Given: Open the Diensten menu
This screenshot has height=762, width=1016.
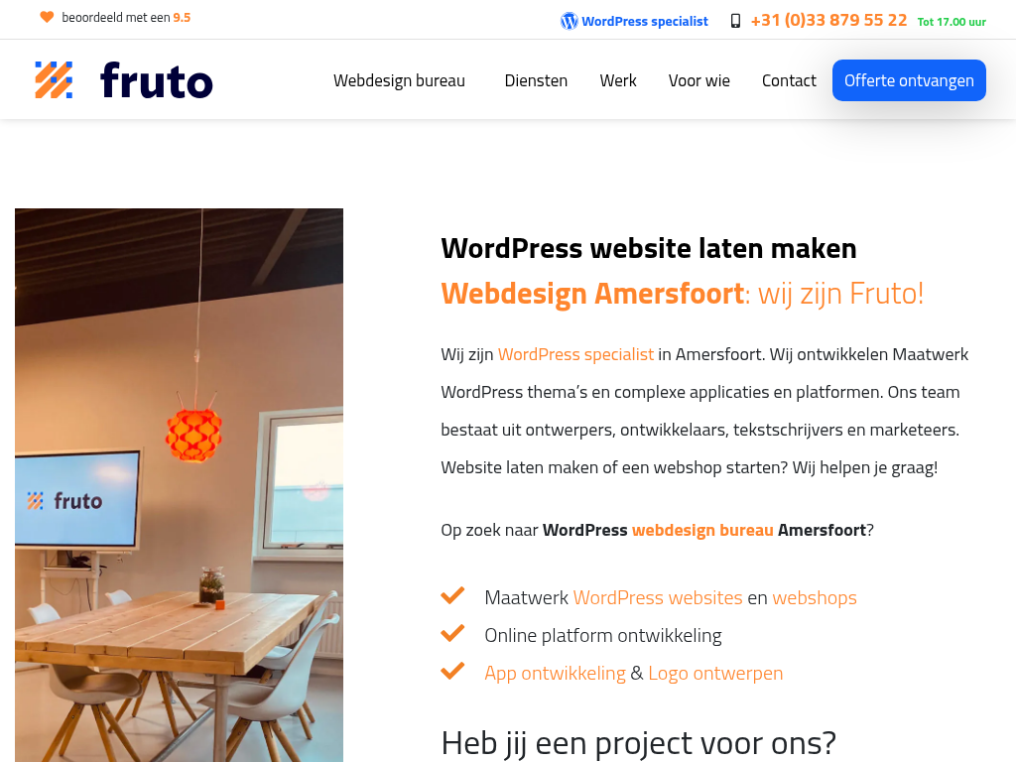Looking at the screenshot, I should coord(536,81).
